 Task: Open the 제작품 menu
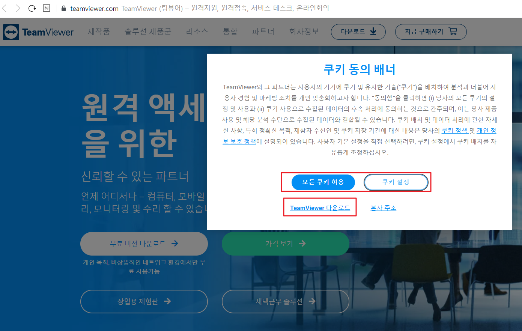tap(99, 32)
